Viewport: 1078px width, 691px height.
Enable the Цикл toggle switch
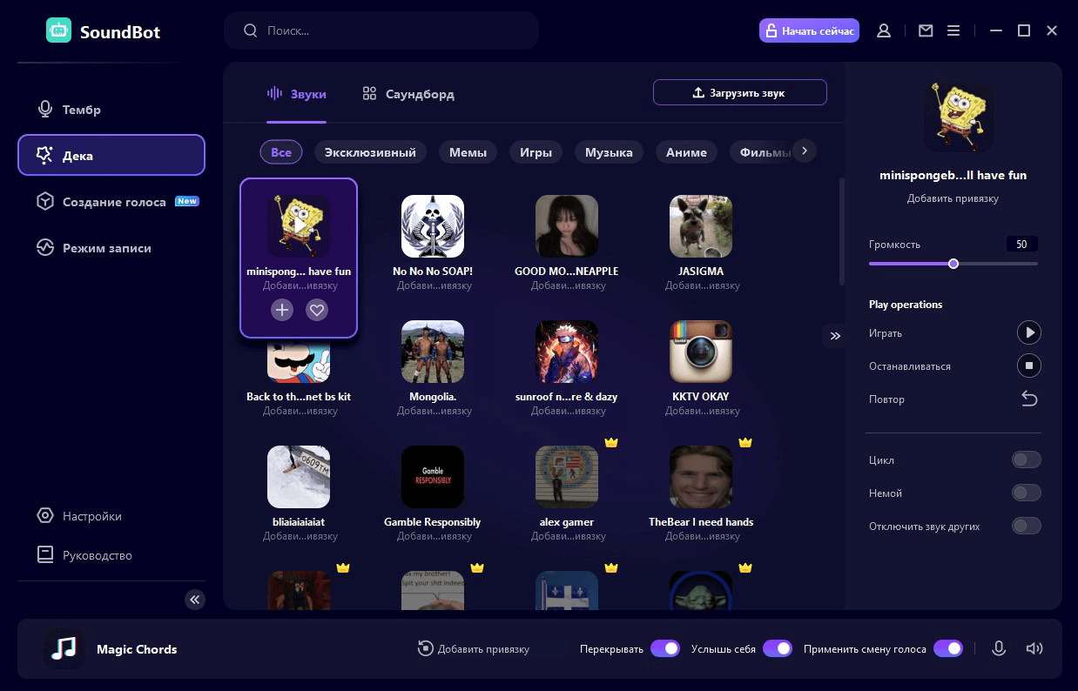tap(1026, 460)
